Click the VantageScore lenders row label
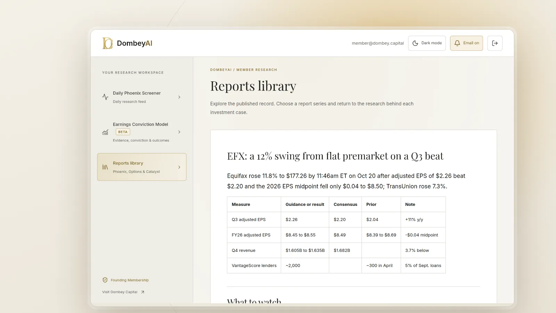The image size is (556, 313). 254,266
